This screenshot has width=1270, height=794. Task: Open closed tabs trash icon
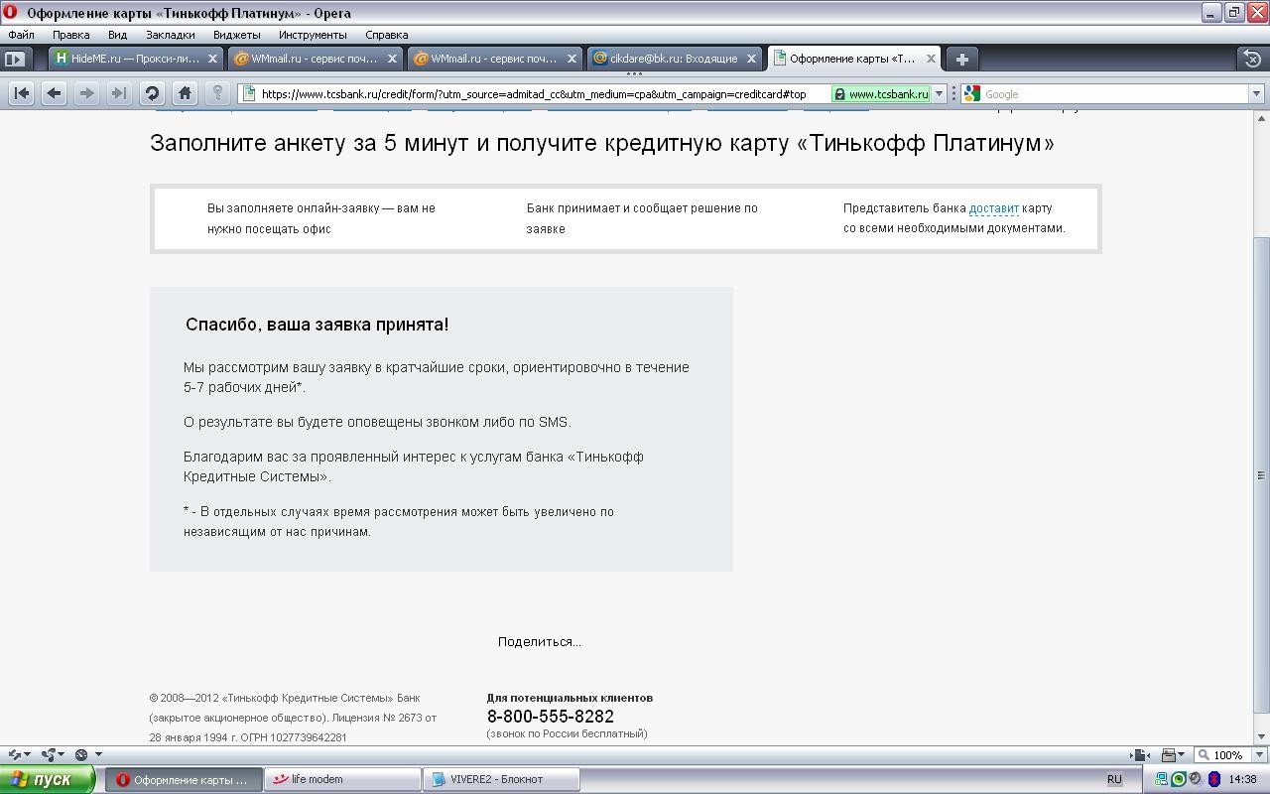pyautogui.click(x=1252, y=59)
